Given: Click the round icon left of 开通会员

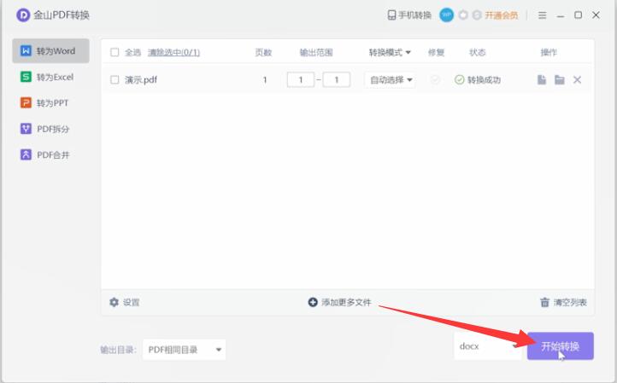Looking at the screenshot, I should (x=477, y=15).
